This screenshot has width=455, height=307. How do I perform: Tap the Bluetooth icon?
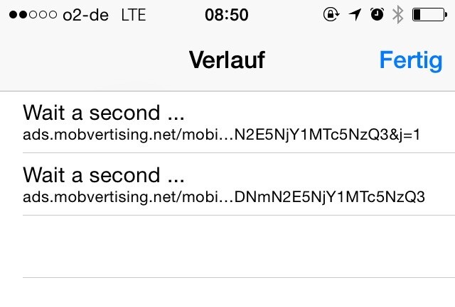(x=397, y=14)
